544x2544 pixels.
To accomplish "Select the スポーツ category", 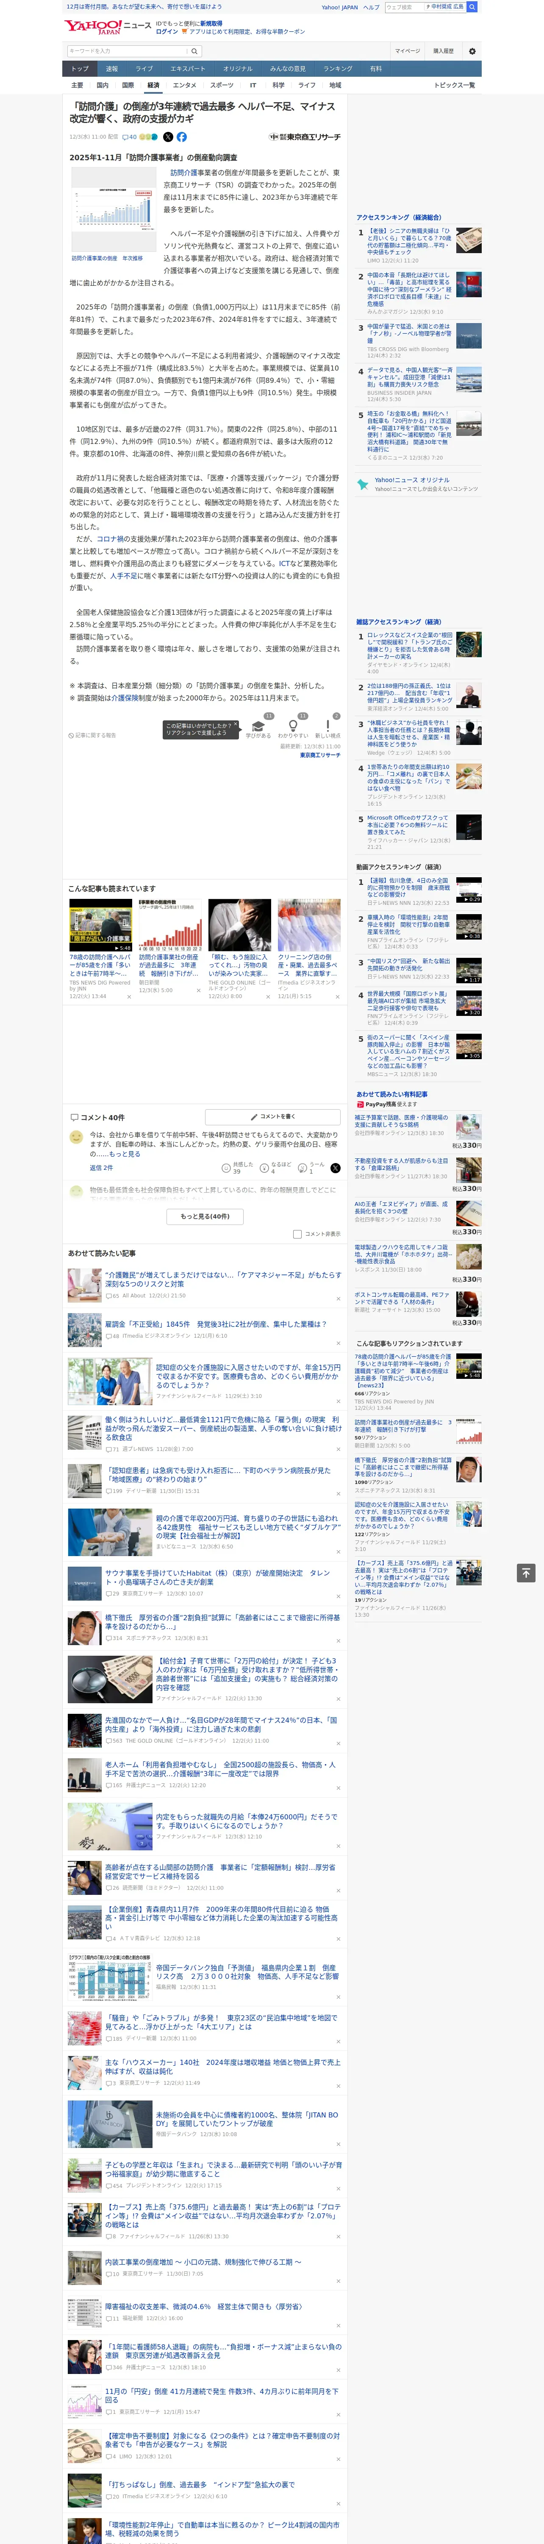I will [222, 85].
